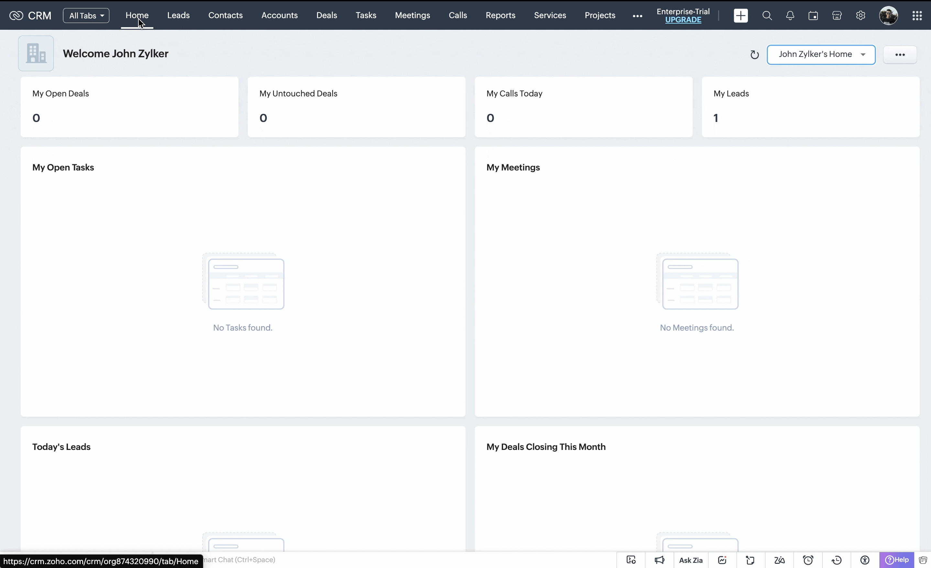Open the calendar icon in top bar
This screenshot has width=931, height=568.
(x=813, y=16)
